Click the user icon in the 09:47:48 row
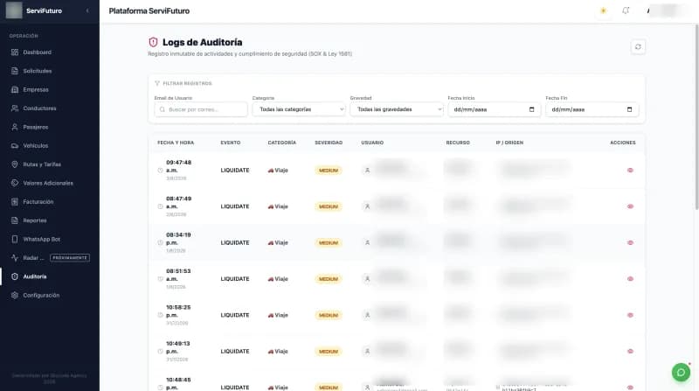The width and height of the screenshot is (699, 391). [x=367, y=170]
